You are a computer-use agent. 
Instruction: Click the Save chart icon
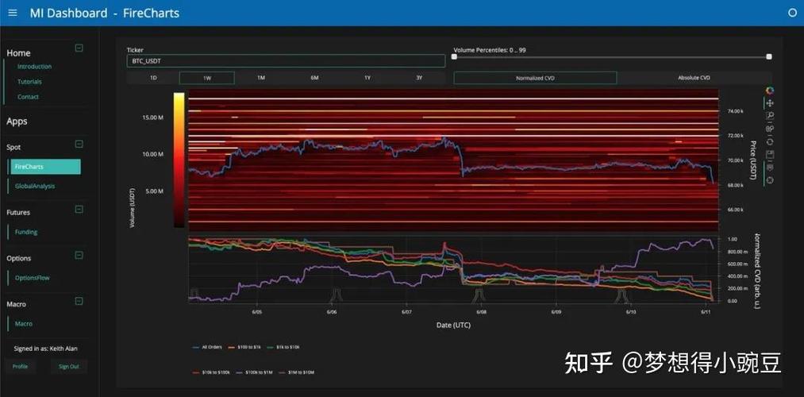[x=770, y=154]
